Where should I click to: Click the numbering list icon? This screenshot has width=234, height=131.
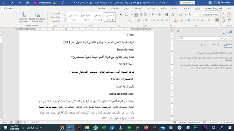click(x=160, y=14)
